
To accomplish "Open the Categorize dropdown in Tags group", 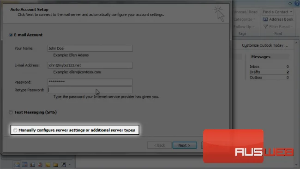I will 244,19.
